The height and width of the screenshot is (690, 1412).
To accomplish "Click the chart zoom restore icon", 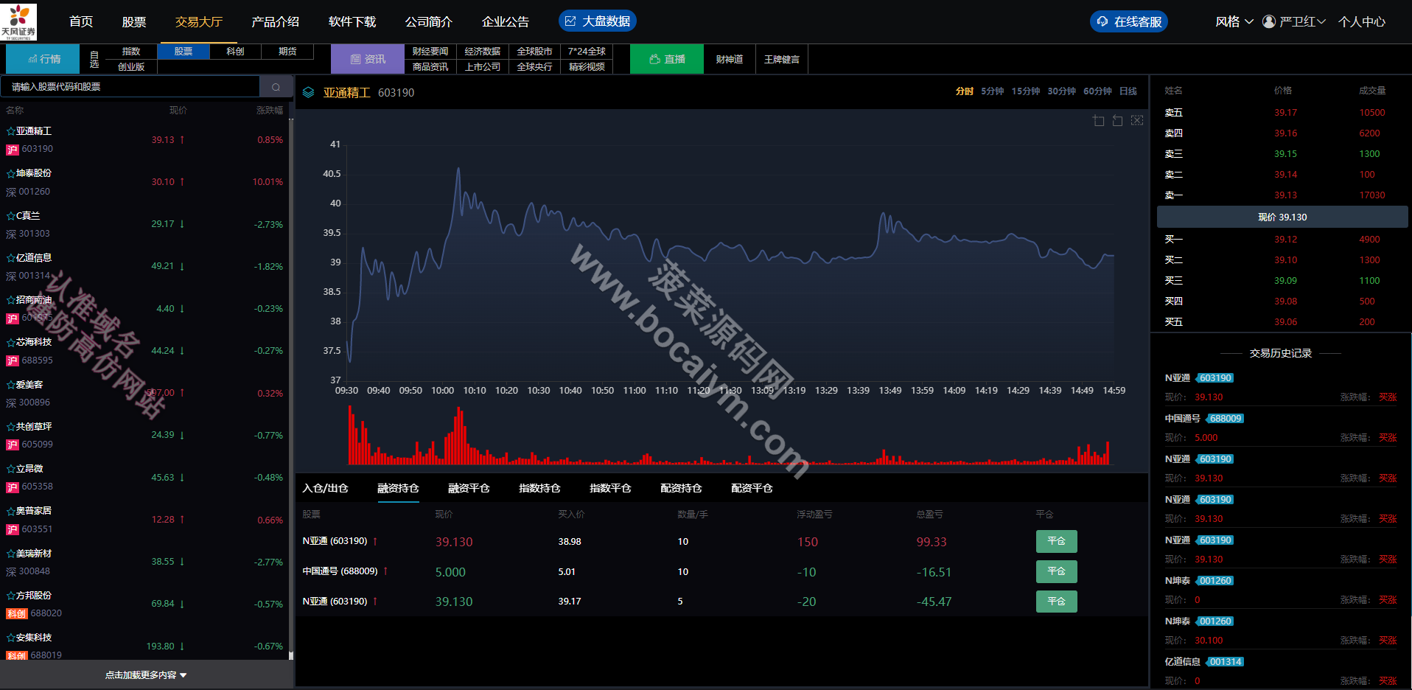I will pos(1118,120).
